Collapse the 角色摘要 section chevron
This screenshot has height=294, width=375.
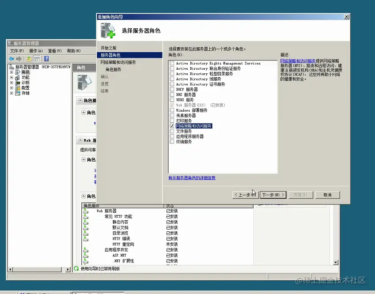tap(80, 100)
